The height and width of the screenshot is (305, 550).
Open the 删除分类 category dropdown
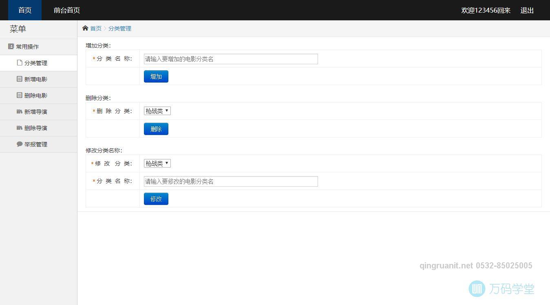pos(157,111)
